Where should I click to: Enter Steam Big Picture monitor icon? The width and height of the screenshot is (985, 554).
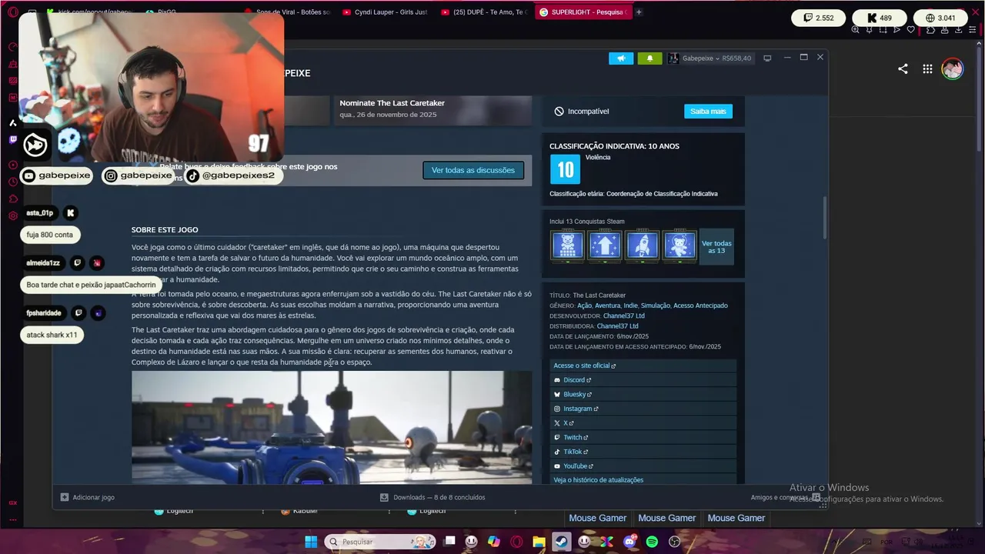(x=767, y=58)
